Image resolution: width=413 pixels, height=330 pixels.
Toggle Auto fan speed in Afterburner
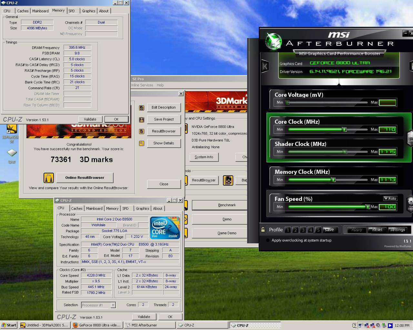[x=390, y=199]
